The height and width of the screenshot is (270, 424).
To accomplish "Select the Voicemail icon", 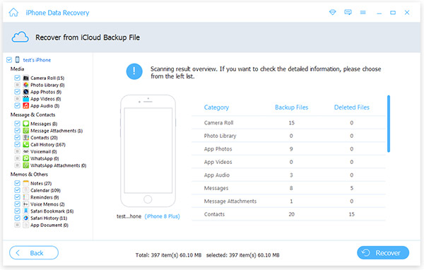I will (x=25, y=151).
